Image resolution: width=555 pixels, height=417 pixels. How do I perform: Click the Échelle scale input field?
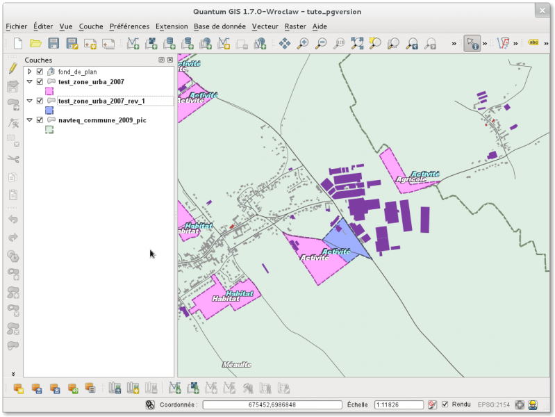[x=398, y=404]
